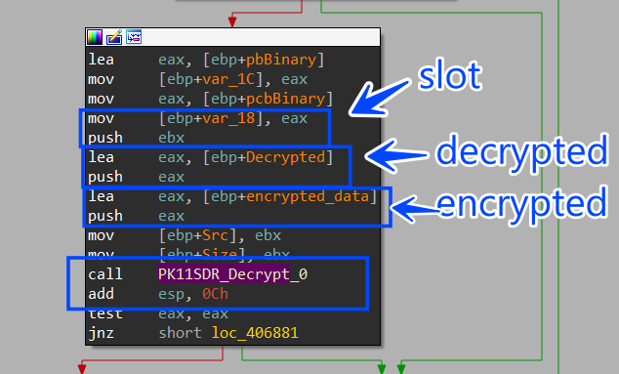
Task: Select the test eax, eax instruction
Action: tap(158, 313)
